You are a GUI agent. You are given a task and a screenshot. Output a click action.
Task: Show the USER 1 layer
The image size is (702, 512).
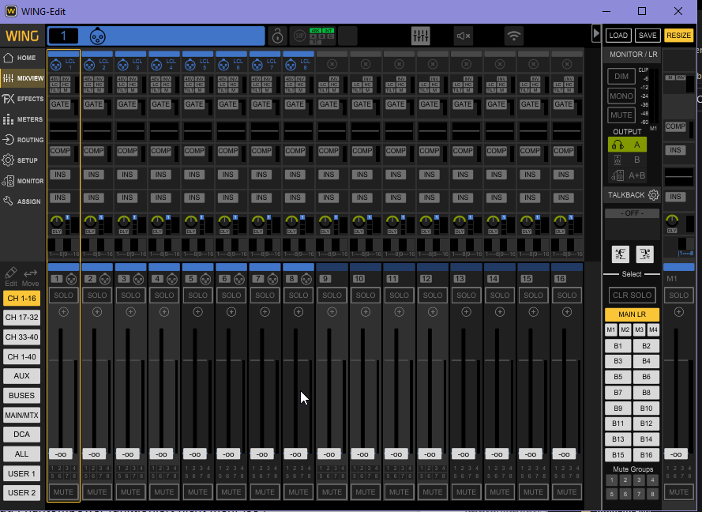(x=21, y=473)
